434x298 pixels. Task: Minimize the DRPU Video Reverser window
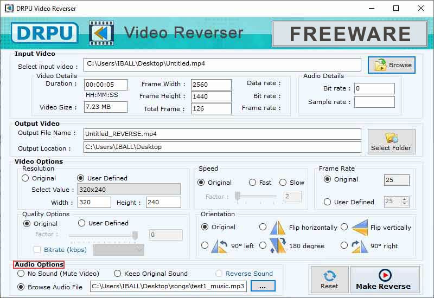(372, 8)
